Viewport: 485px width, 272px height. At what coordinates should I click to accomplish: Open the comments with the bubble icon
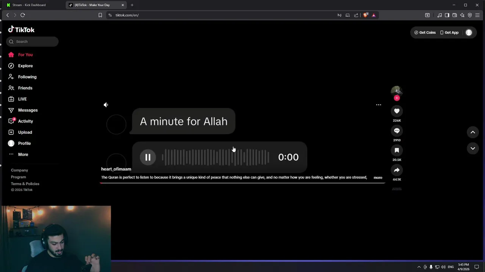click(397, 131)
